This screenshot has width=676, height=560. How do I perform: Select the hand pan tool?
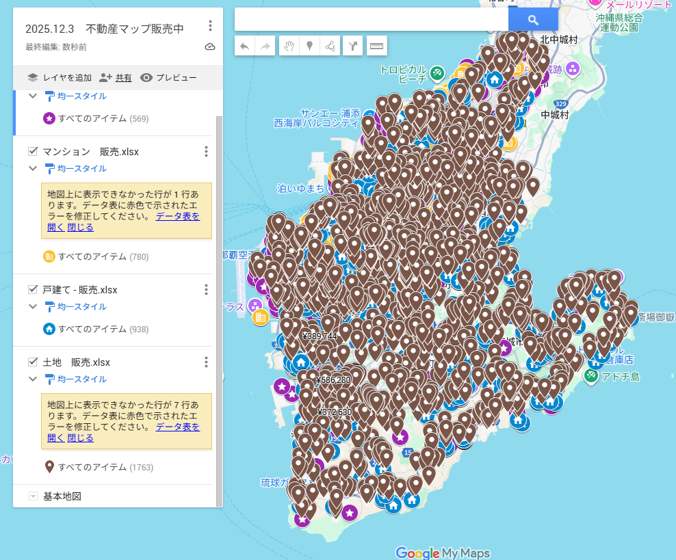tap(289, 46)
